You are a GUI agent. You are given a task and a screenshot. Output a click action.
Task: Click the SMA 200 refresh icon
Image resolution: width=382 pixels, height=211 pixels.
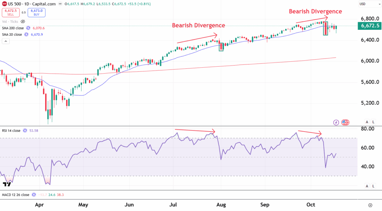point(28,28)
